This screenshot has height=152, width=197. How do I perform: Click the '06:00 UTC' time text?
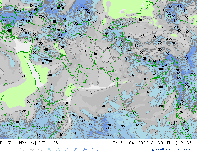coord(162,143)
